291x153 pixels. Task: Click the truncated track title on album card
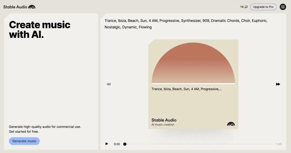click(x=186, y=89)
